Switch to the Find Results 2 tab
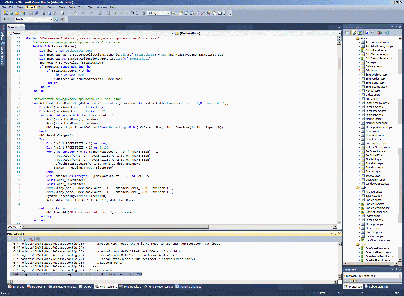Viewport: 404px width, 297px height. [130, 287]
